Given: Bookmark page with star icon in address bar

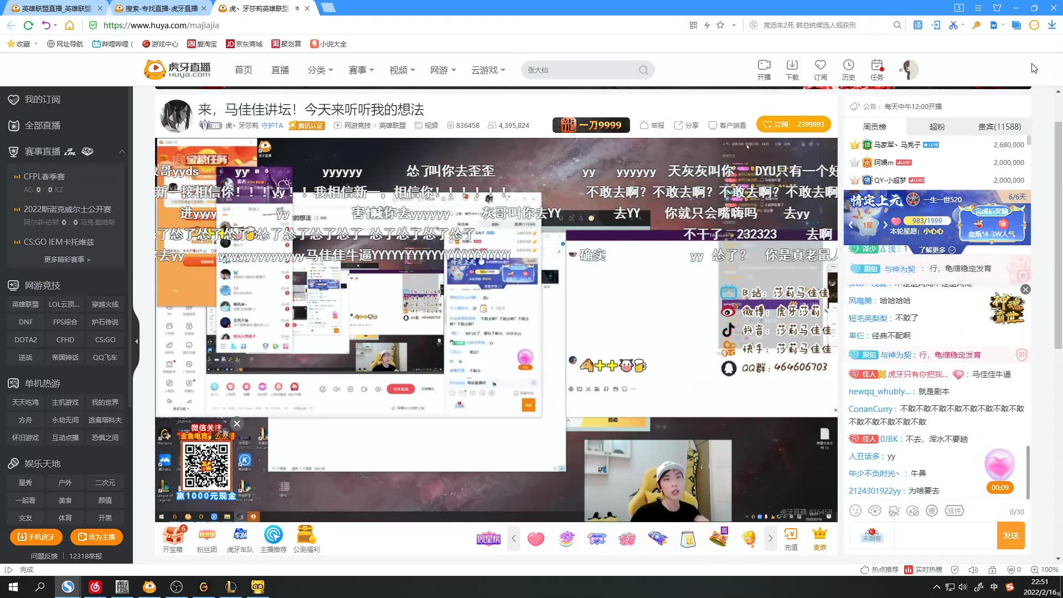Looking at the screenshot, I should pyautogui.click(x=720, y=25).
